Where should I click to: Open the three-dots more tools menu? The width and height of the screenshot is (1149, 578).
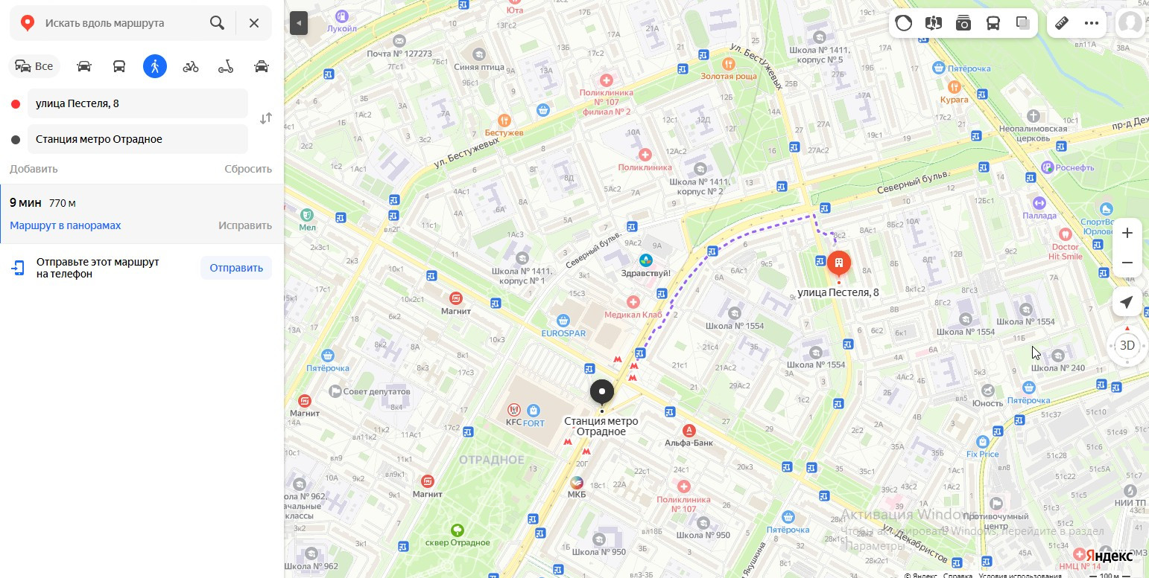tap(1092, 23)
